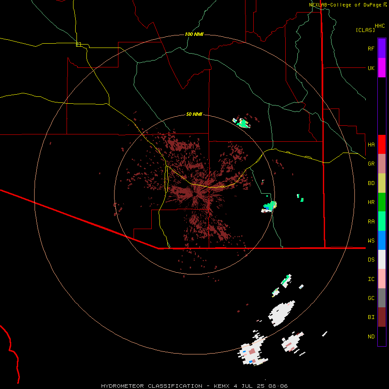Click the '50 NMI' range ring label
Viewport: 389px width, 389px height.
(194, 114)
